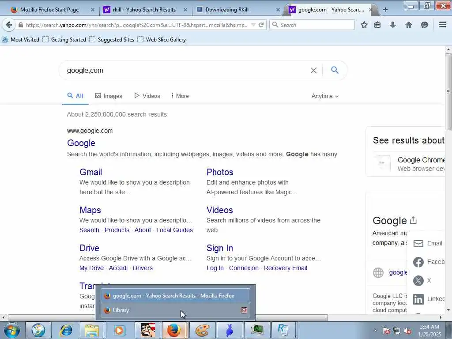Open the Downloads arrow icon
The width and height of the screenshot is (452, 339).
(x=392, y=25)
